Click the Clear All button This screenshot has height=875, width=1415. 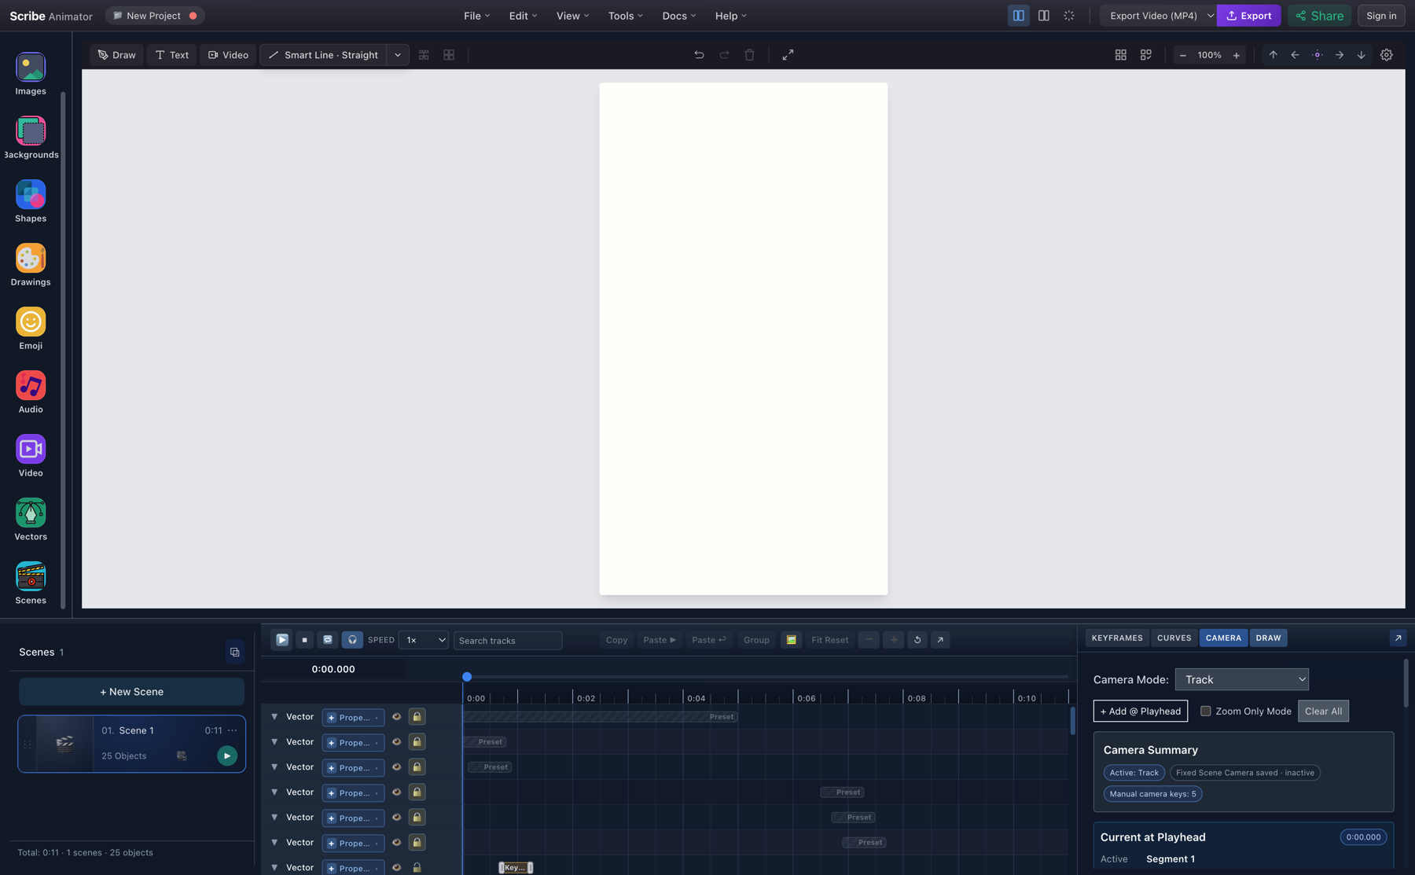[1323, 711]
